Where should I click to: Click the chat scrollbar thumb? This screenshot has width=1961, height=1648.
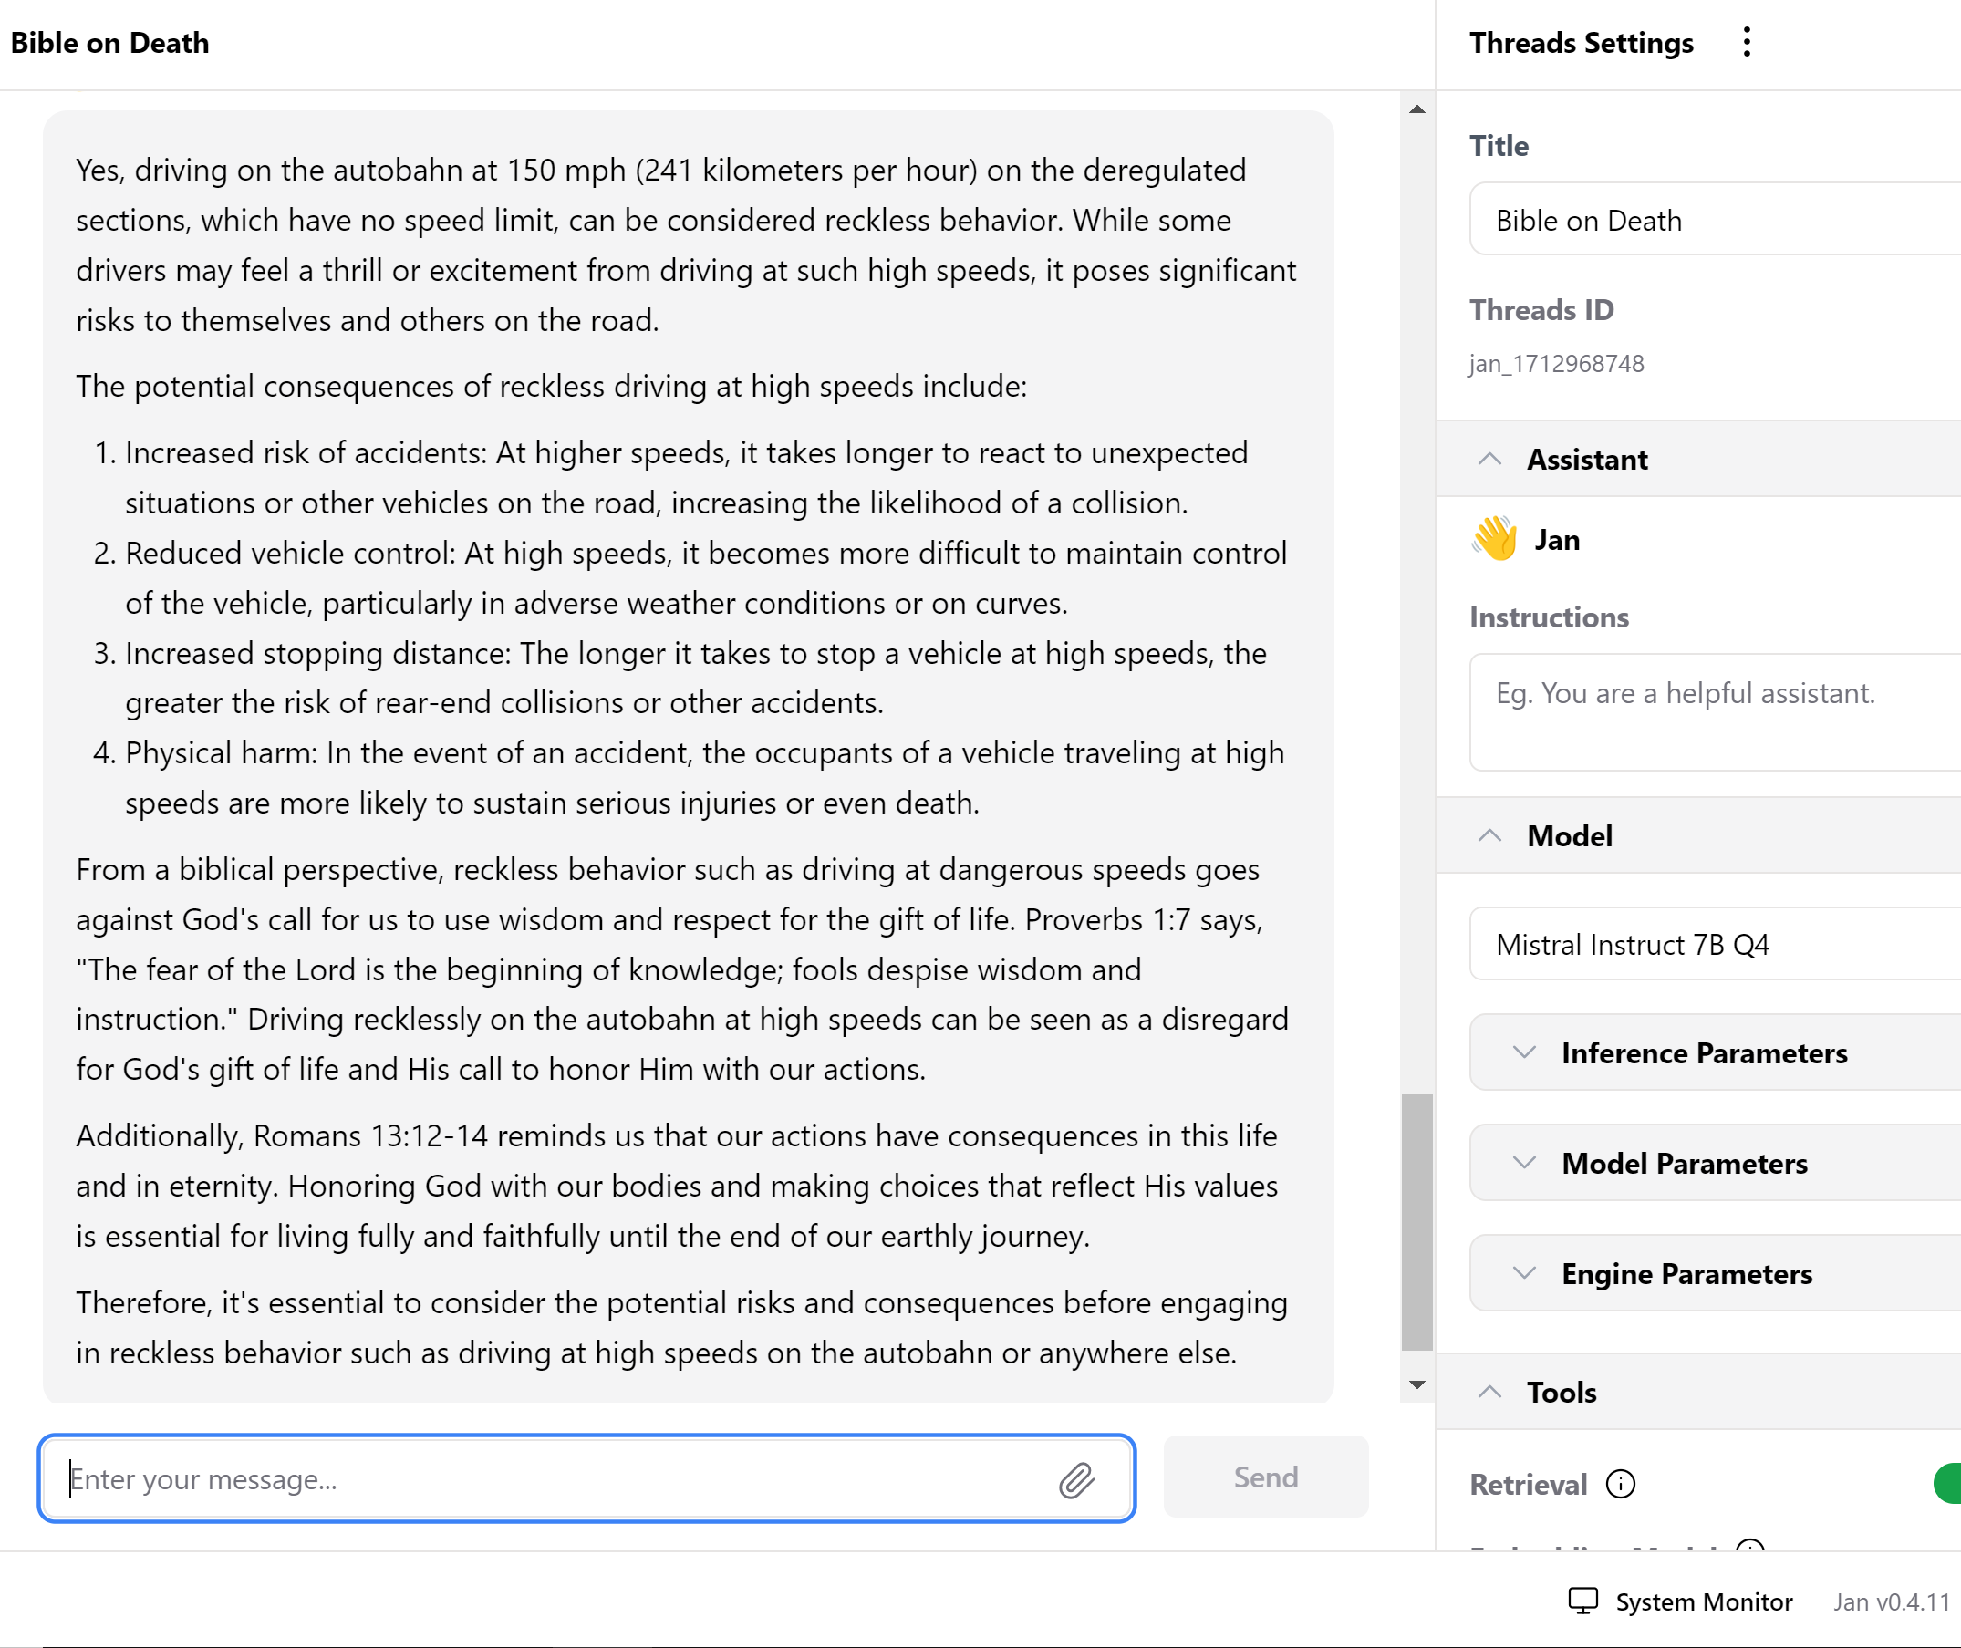tap(1417, 1222)
